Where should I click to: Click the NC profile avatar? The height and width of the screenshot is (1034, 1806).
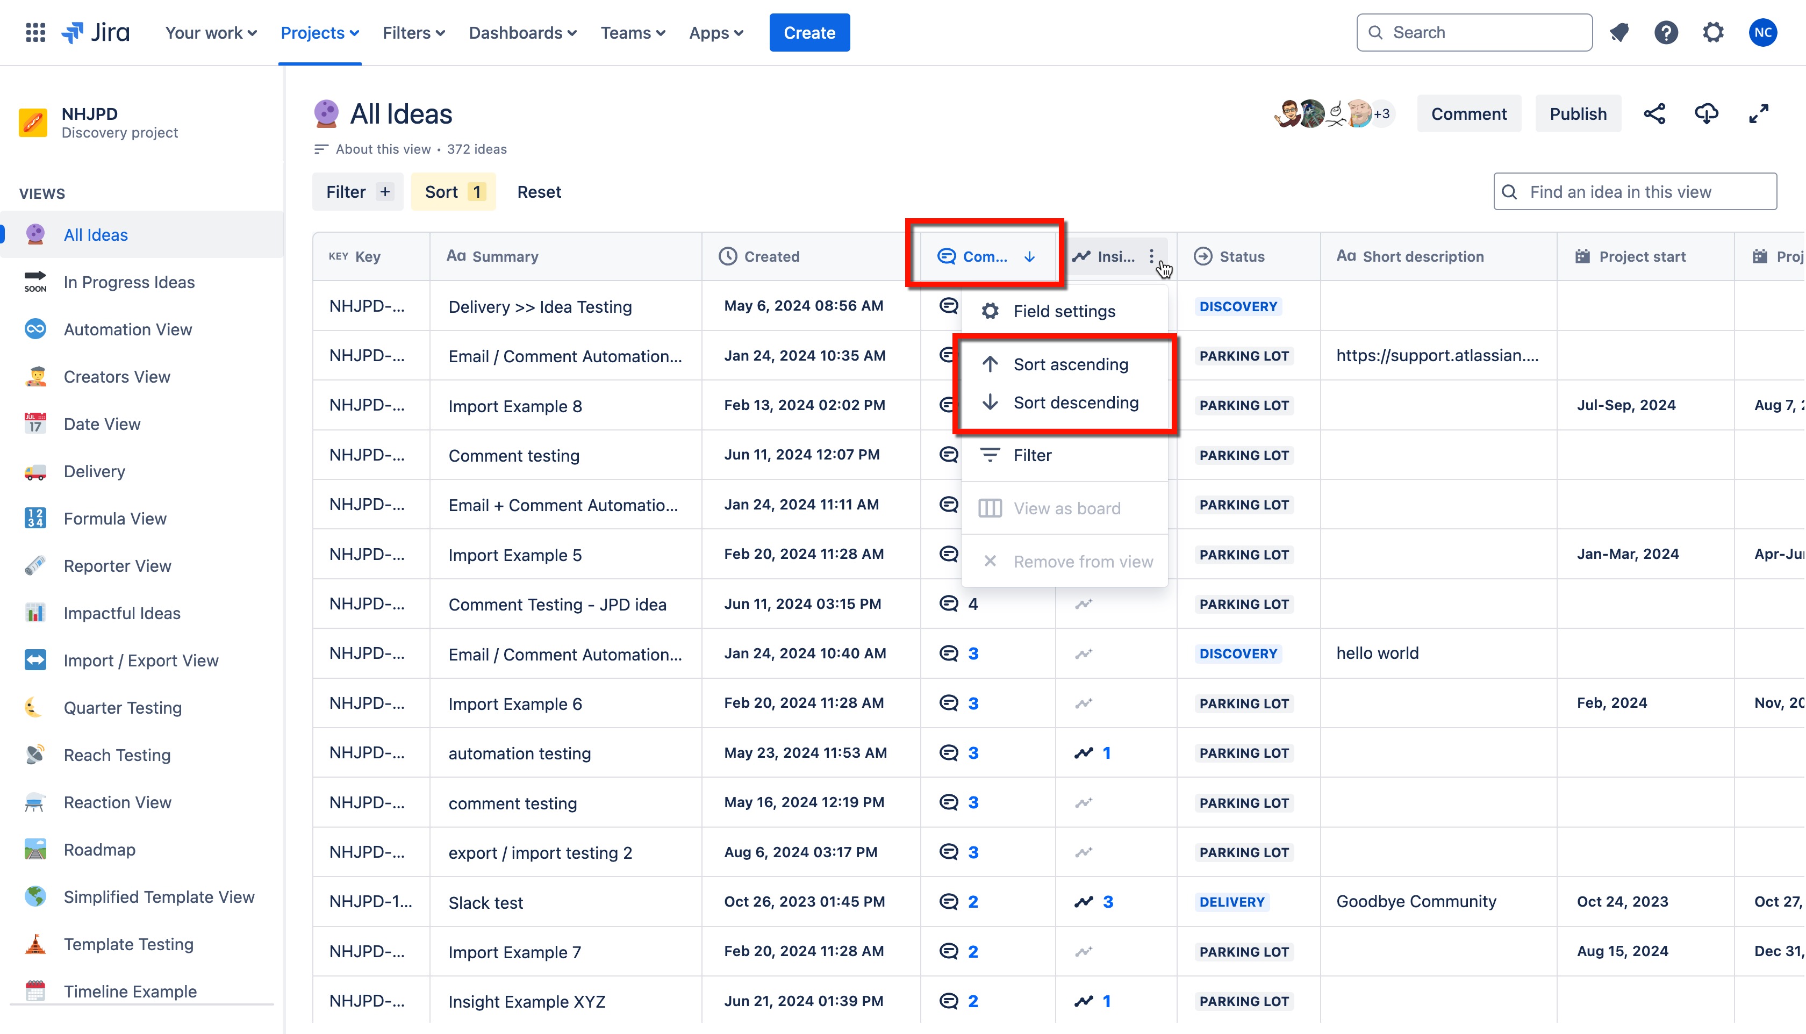pos(1764,32)
